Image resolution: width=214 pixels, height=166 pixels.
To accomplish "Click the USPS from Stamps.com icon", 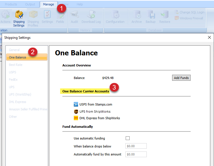I will (76, 104).
